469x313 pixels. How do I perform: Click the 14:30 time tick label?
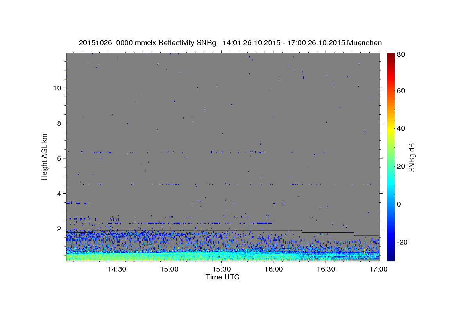(x=116, y=269)
